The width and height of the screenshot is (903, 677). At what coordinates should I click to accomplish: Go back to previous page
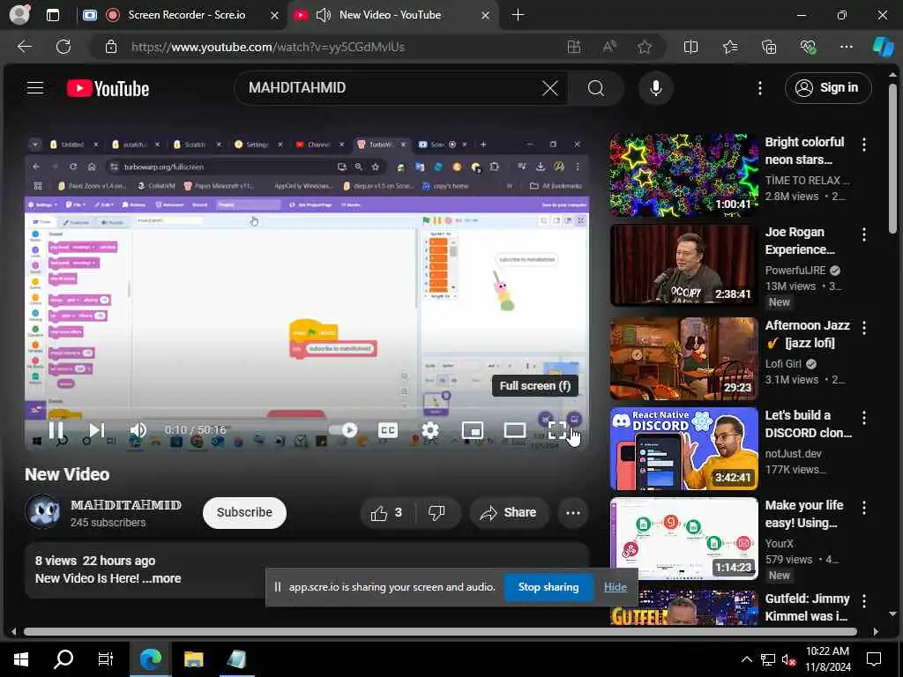click(x=24, y=47)
